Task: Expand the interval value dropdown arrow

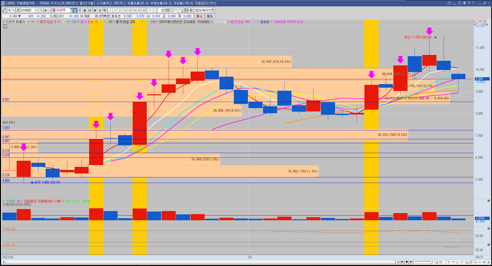Action: tap(155, 10)
